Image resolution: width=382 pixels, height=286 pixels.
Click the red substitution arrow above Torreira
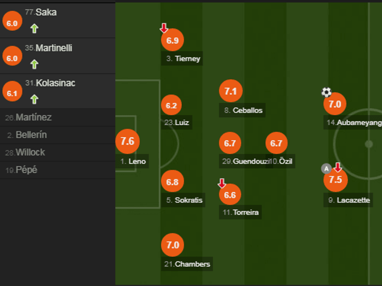pos(222,183)
